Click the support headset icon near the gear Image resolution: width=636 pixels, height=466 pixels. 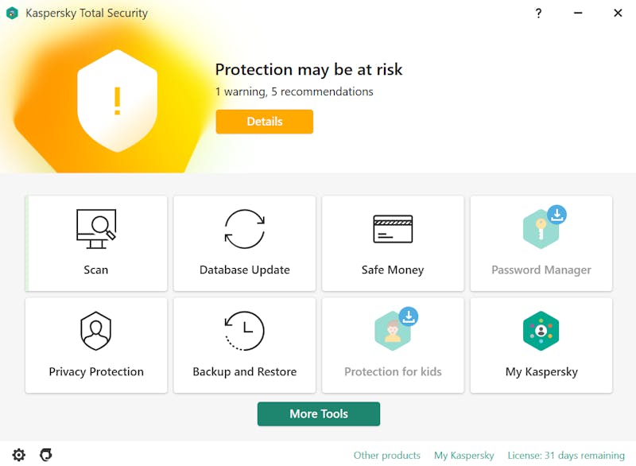46,455
